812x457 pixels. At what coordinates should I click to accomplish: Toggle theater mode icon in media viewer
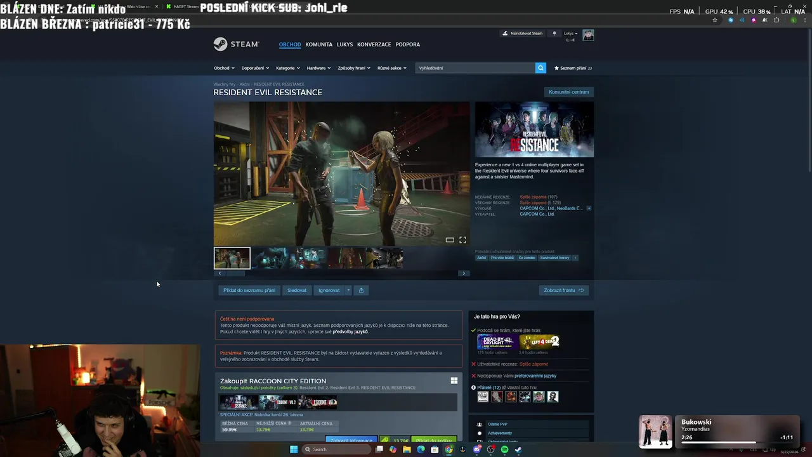coord(450,240)
